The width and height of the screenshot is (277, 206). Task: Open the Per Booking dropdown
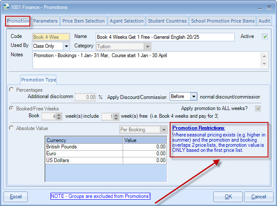(164, 130)
